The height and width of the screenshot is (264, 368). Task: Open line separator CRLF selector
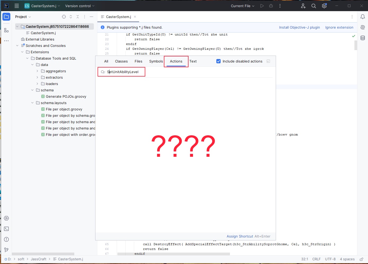tap(317, 259)
